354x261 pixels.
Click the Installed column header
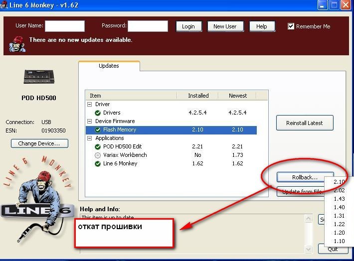198,96
